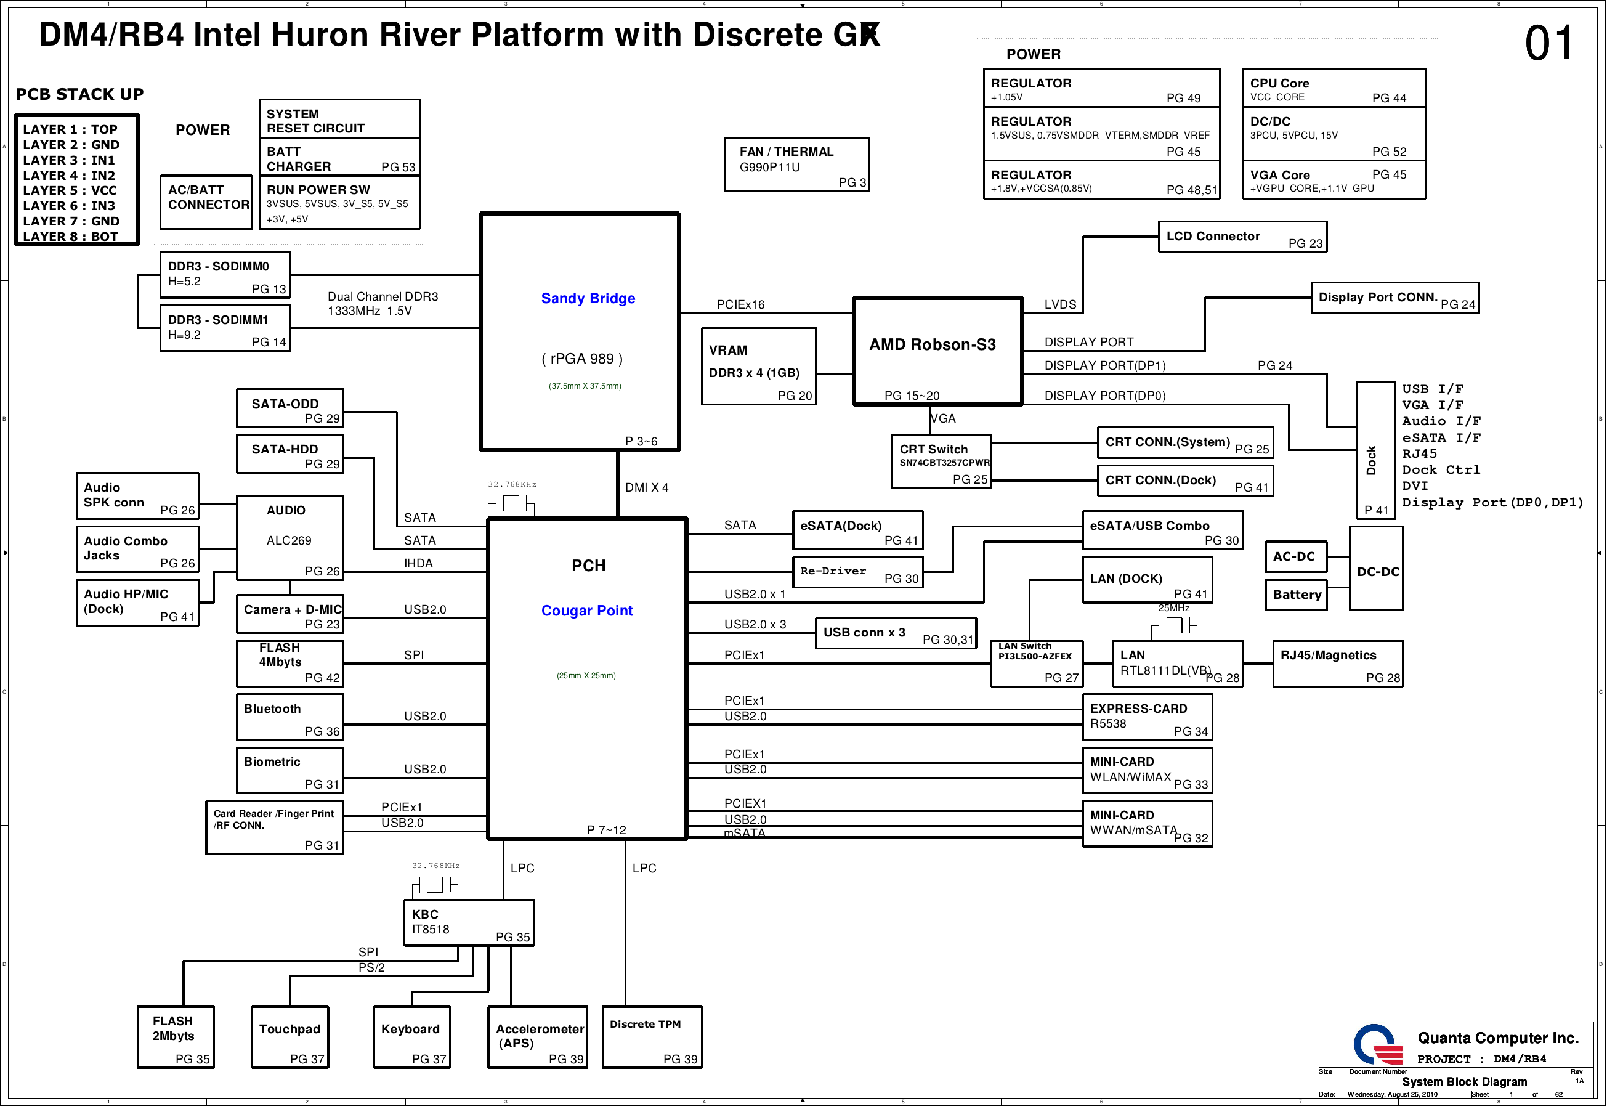1607x1109 pixels.
Task: Click the Audio SPK conn block
Action: pos(137,496)
